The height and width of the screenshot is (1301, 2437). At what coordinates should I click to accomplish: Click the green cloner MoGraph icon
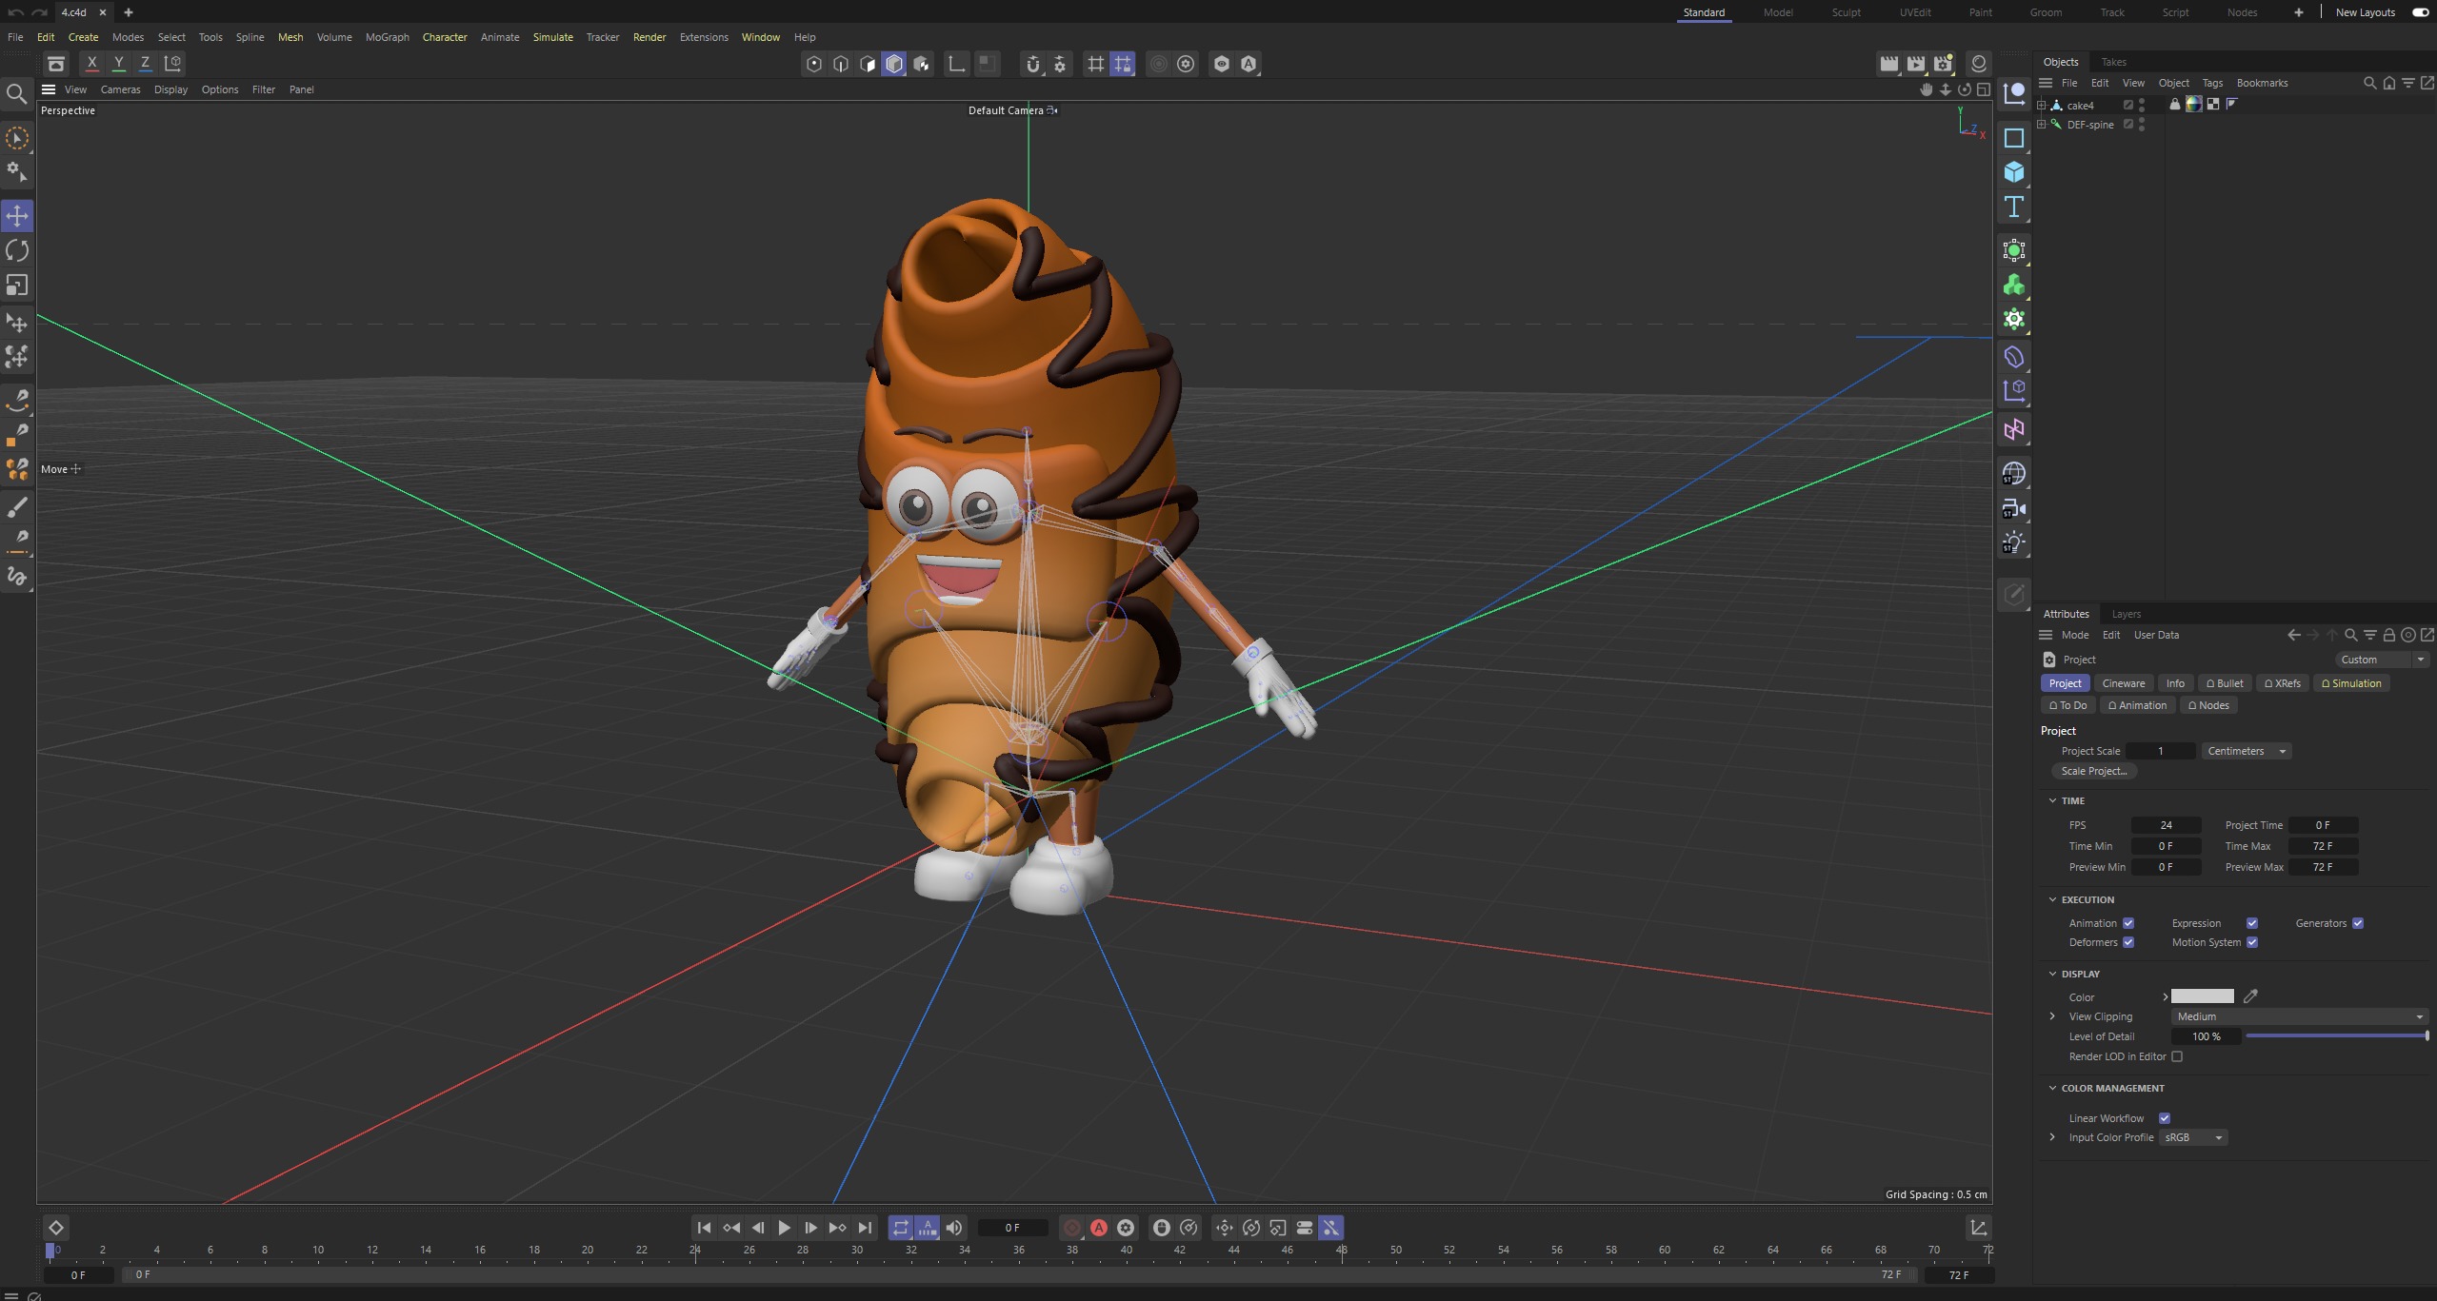point(2013,286)
